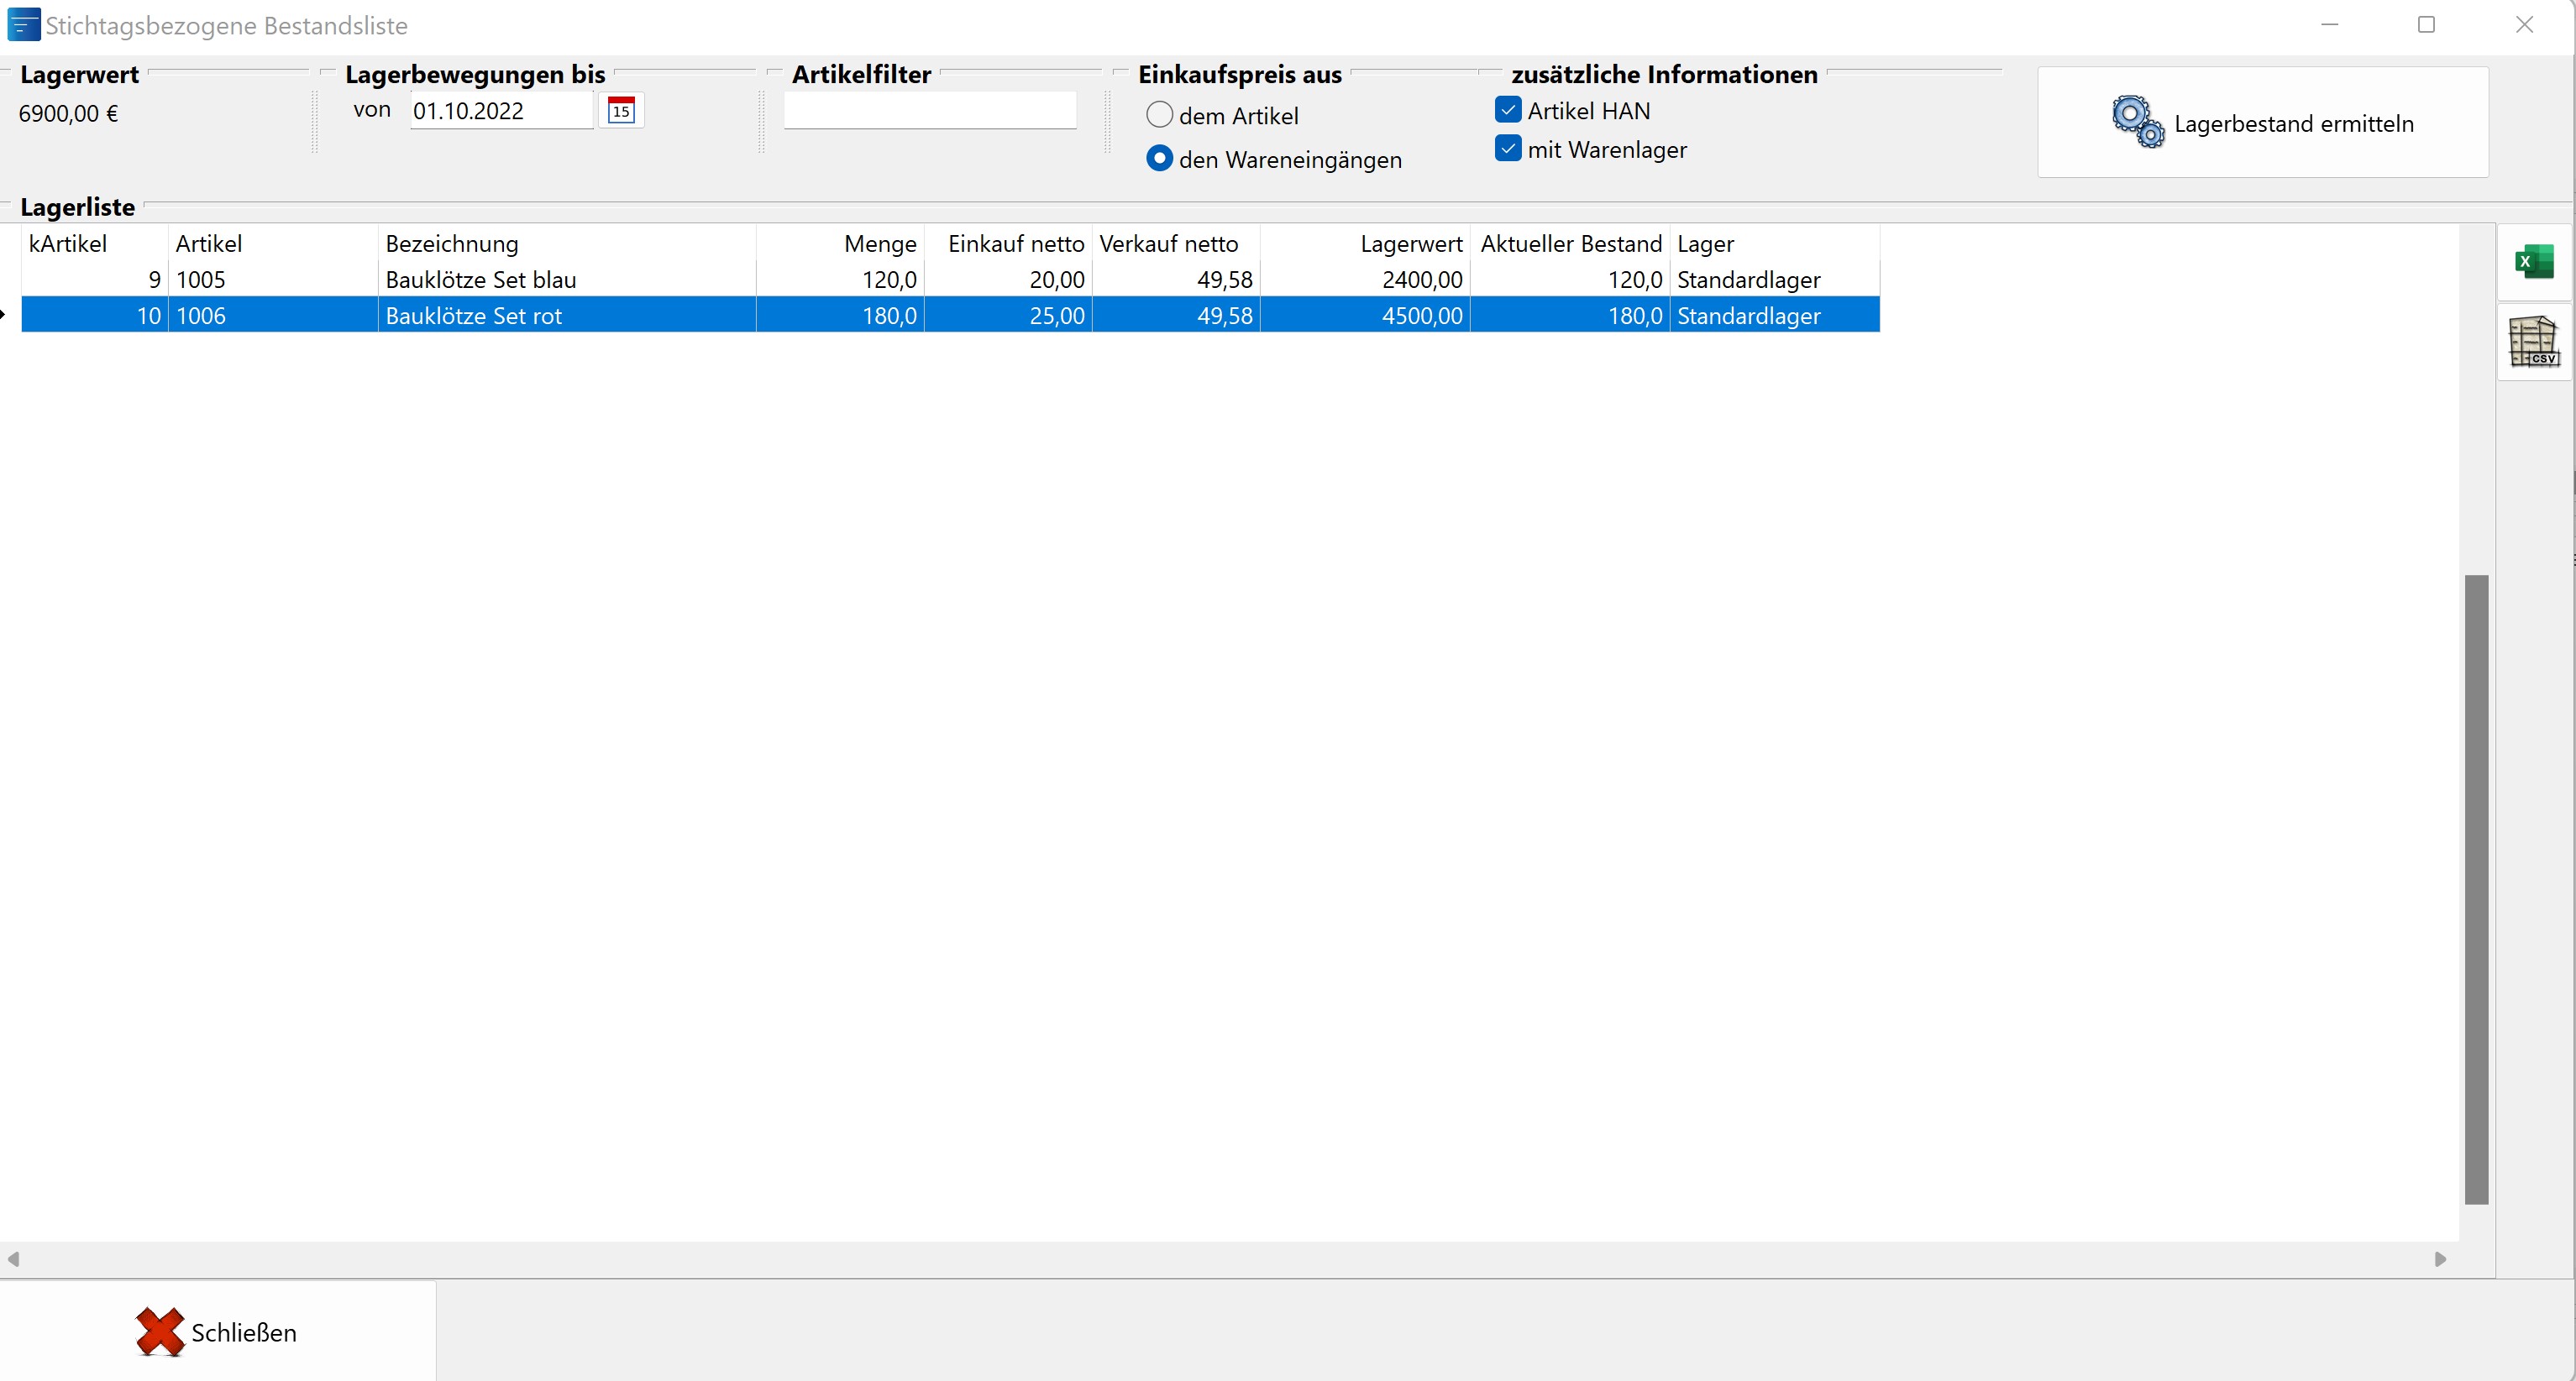2576x1381 pixels.
Task: Click the horizontal scrollbar left arrow
Action: (13, 1259)
